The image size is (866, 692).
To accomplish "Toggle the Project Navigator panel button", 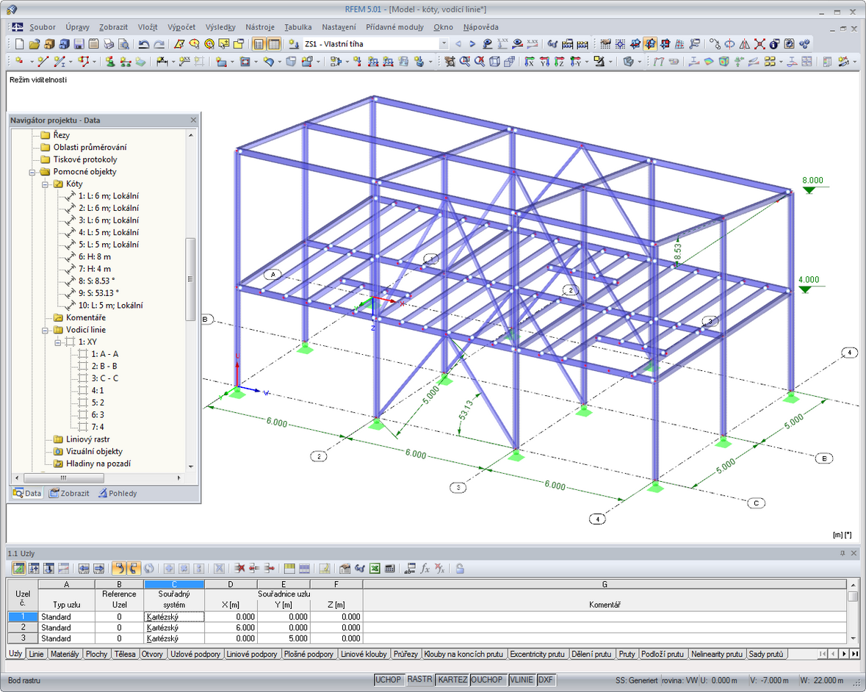I will click(259, 44).
